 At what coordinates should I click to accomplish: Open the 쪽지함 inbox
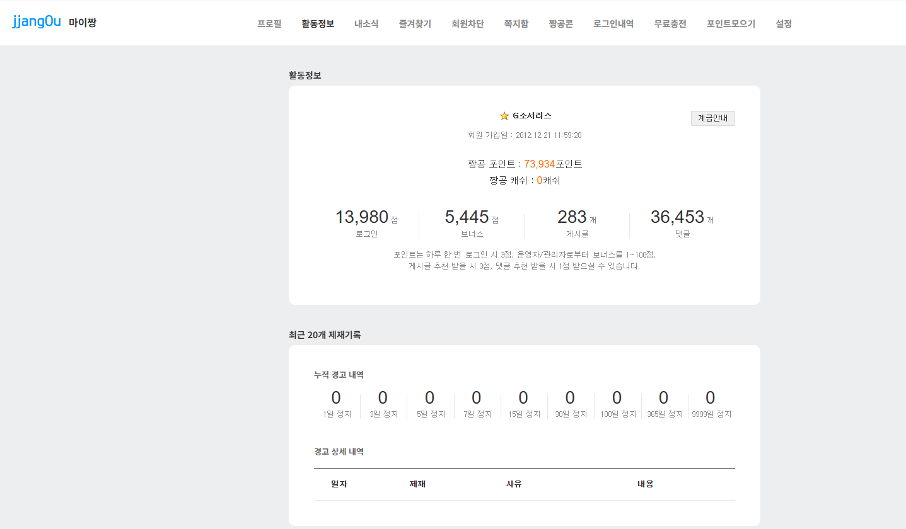coord(516,24)
